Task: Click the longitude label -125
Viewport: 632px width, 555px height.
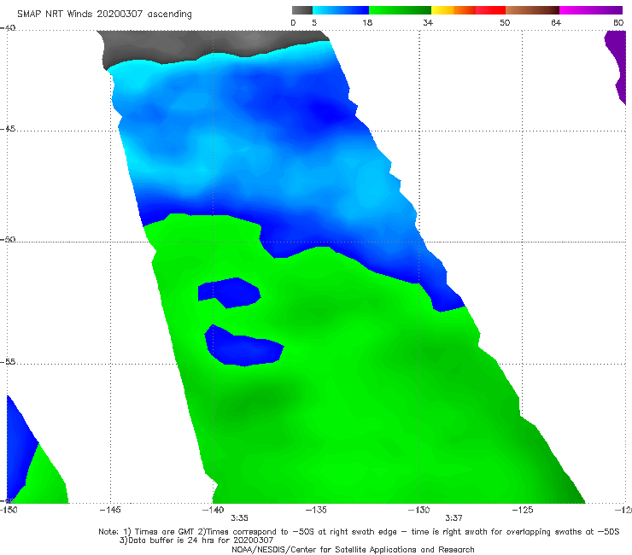Action: [x=523, y=510]
